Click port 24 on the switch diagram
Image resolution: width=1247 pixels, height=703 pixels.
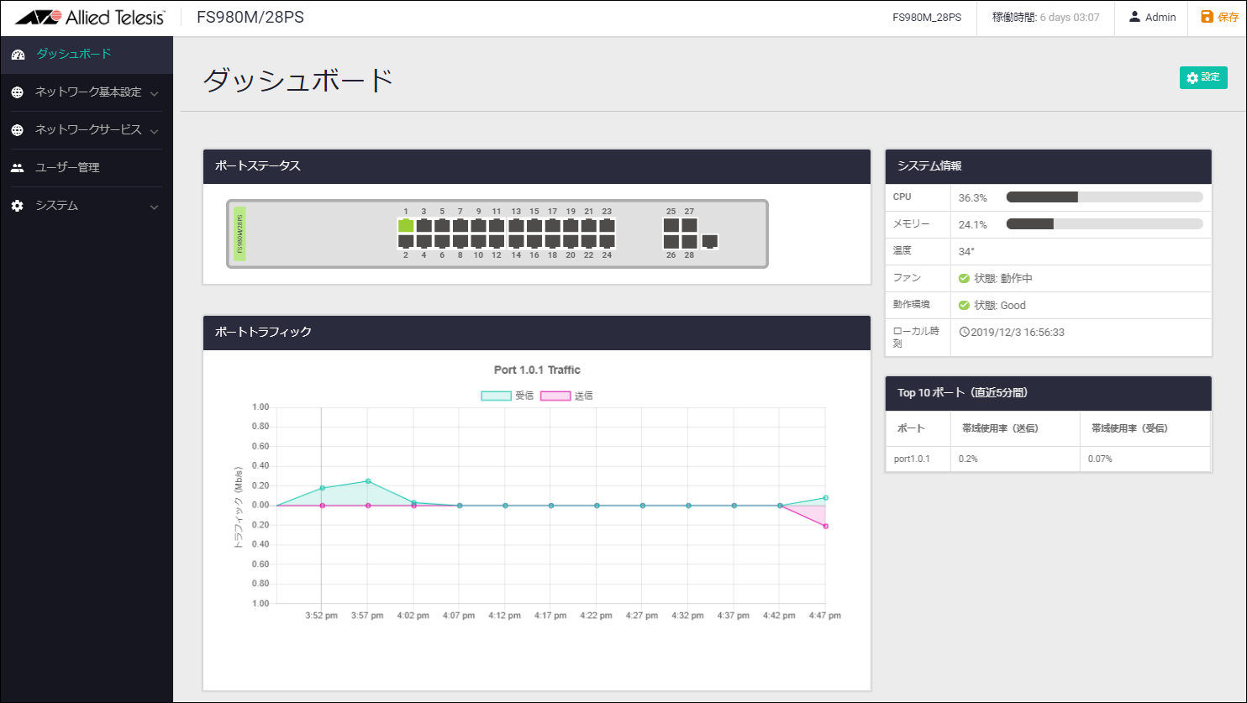(x=607, y=241)
